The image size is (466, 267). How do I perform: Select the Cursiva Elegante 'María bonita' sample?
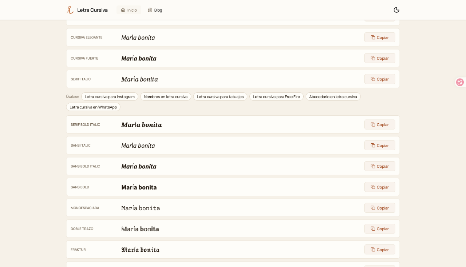pyautogui.click(x=138, y=37)
